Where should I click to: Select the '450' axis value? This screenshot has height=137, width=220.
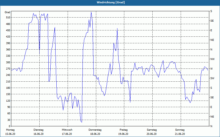click(x=8, y=30)
